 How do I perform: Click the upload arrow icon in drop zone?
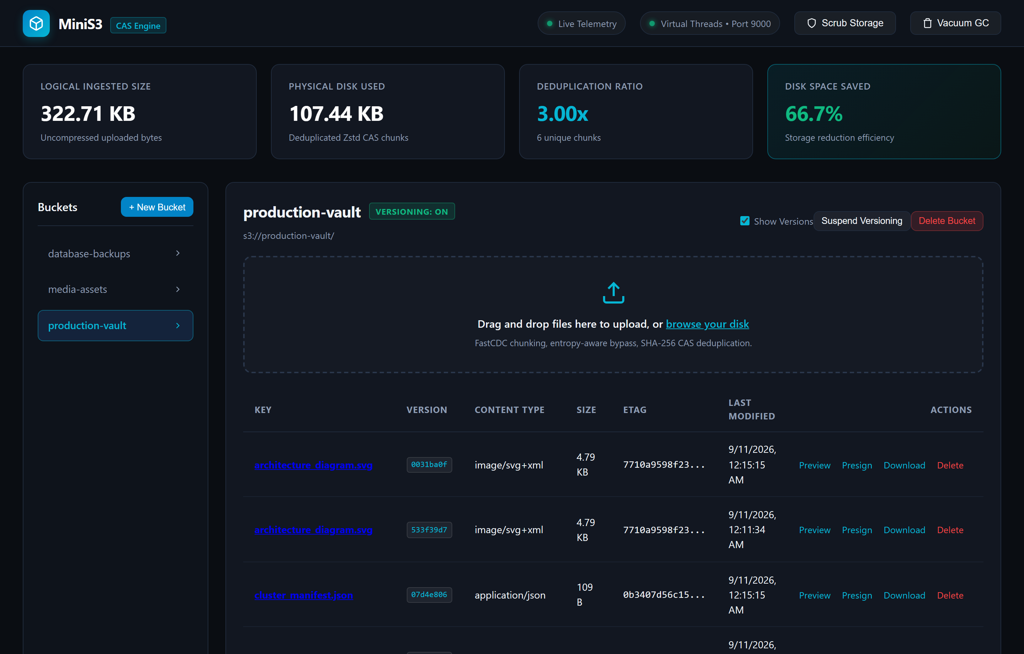tap(613, 293)
